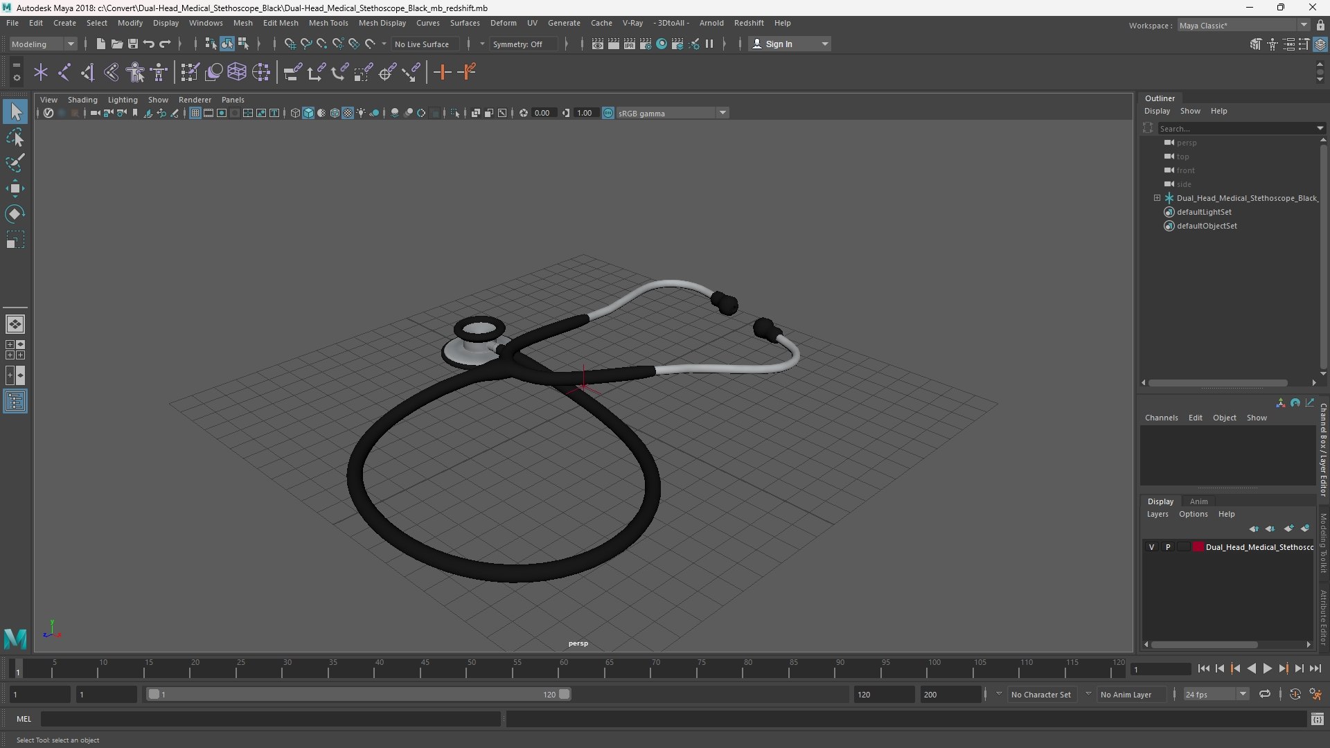Screen dimensions: 1330x748
Task: Click the Symmetry: Off field
Action: point(524,44)
